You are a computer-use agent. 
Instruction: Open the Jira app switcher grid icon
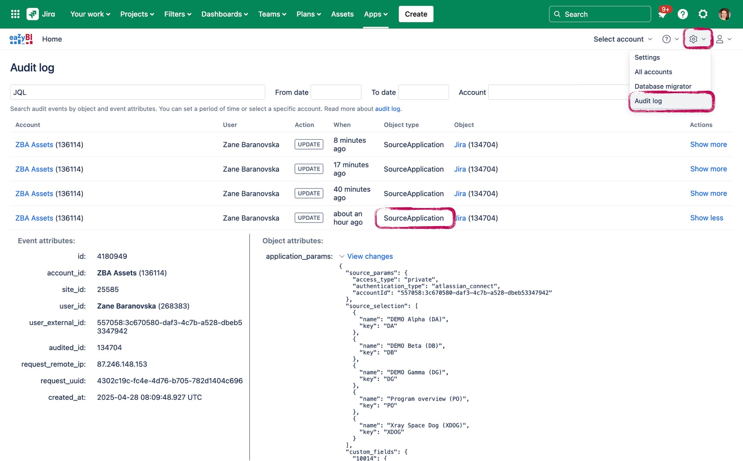click(x=15, y=14)
